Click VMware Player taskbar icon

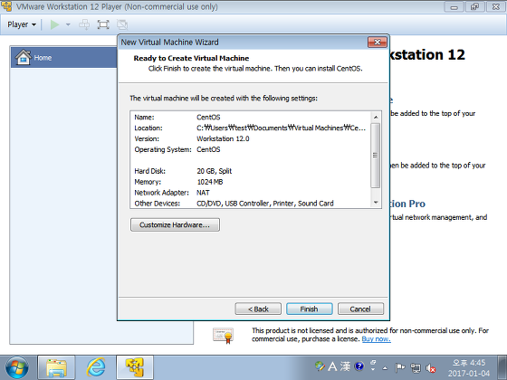pos(135,367)
